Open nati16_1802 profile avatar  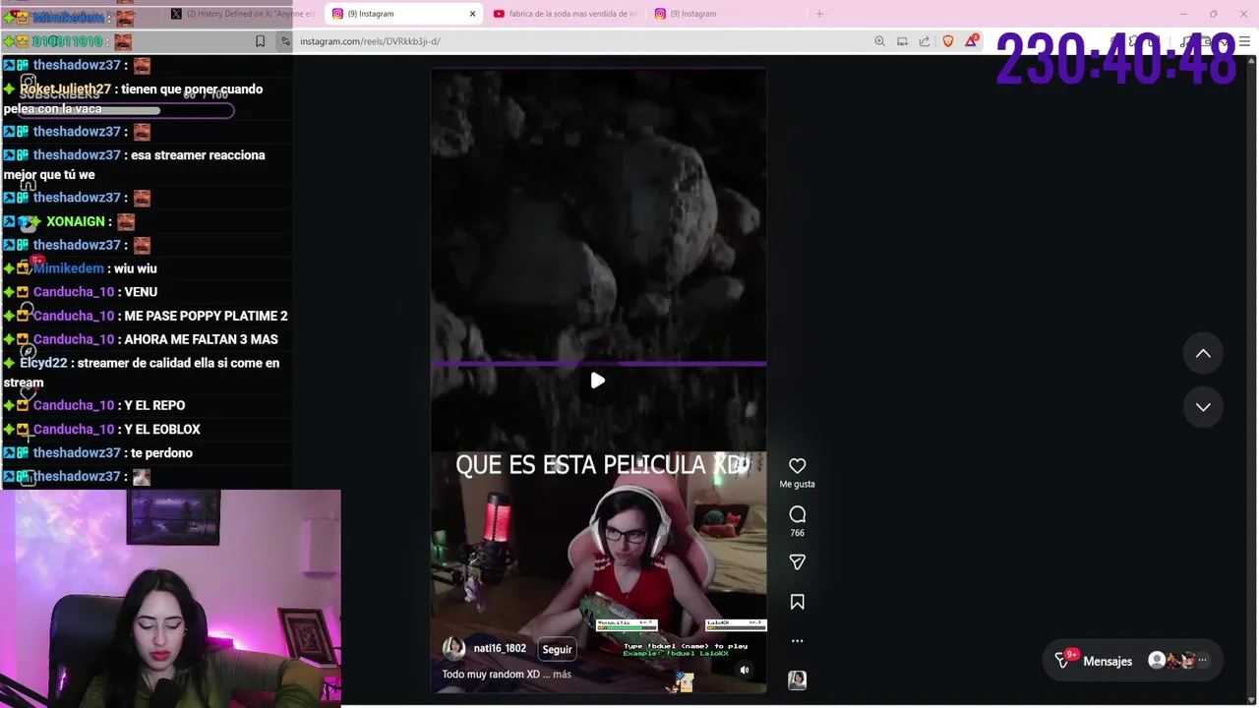[453, 648]
